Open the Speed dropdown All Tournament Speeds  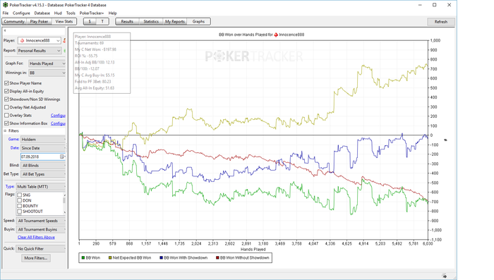click(41, 221)
